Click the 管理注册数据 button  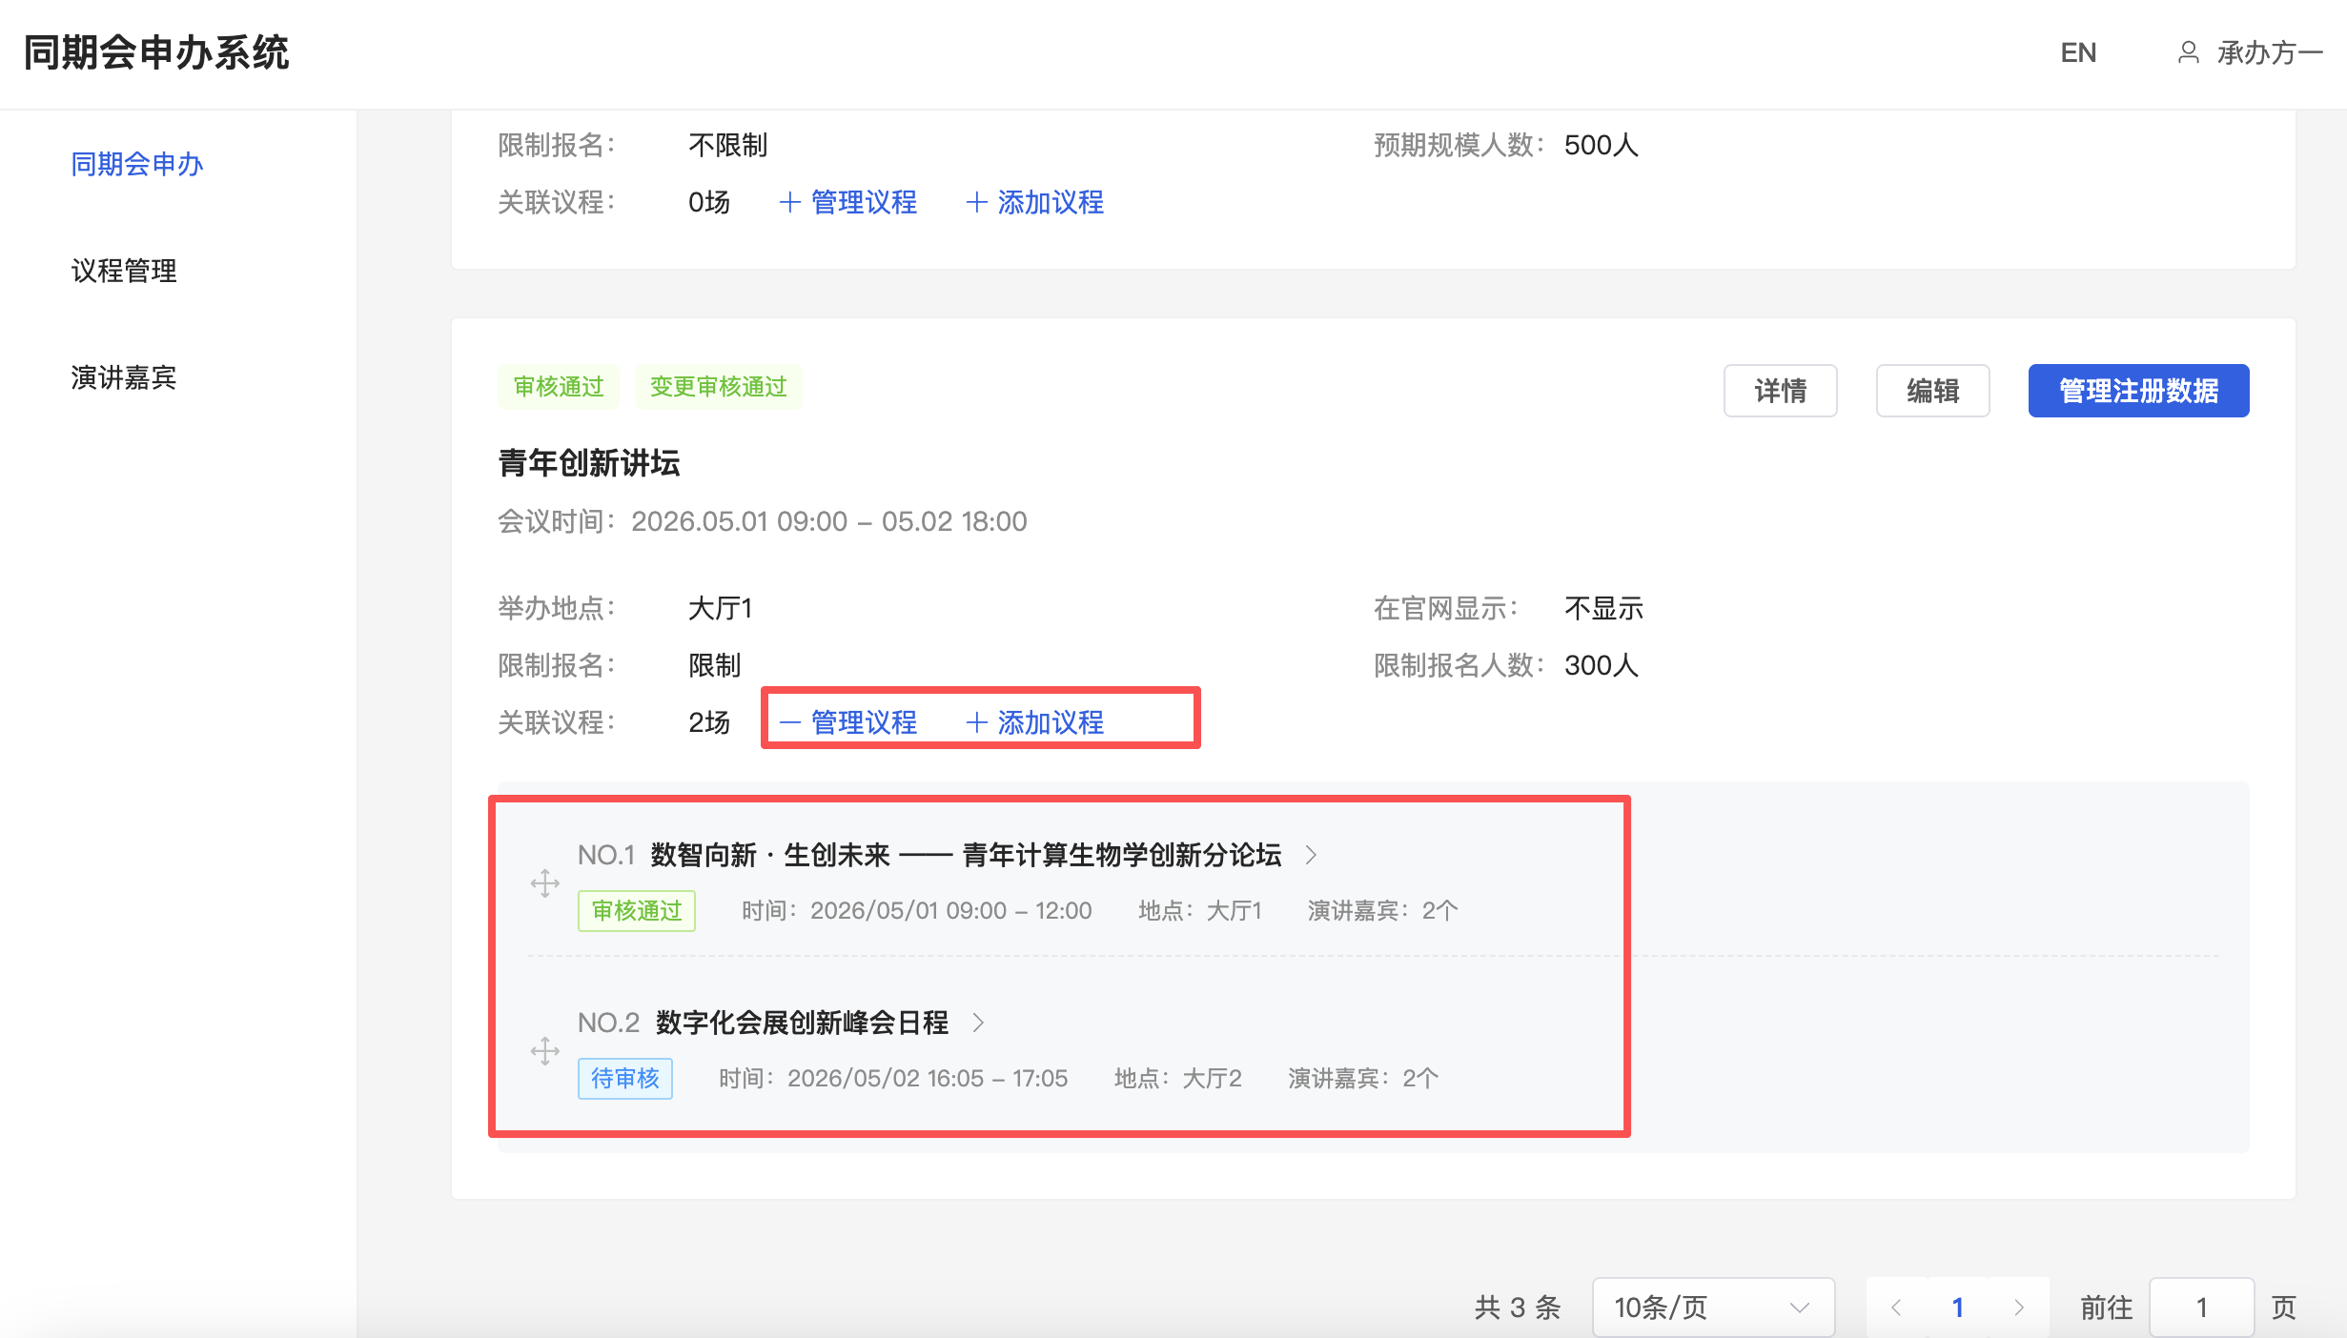(2138, 391)
